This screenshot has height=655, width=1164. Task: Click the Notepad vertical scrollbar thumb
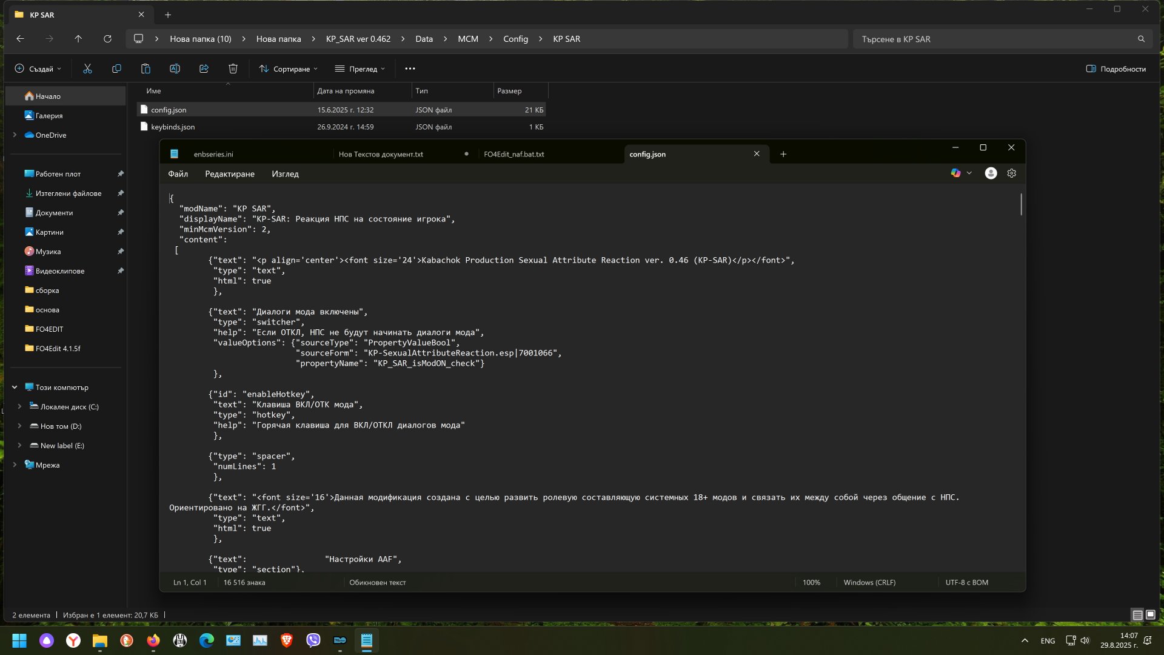1021,204
